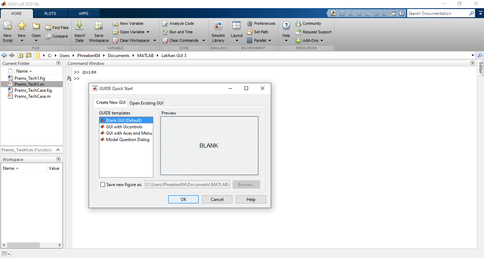Switch to the Open Existing GUI tab
Screen dimensions: 484x258
point(146,102)
